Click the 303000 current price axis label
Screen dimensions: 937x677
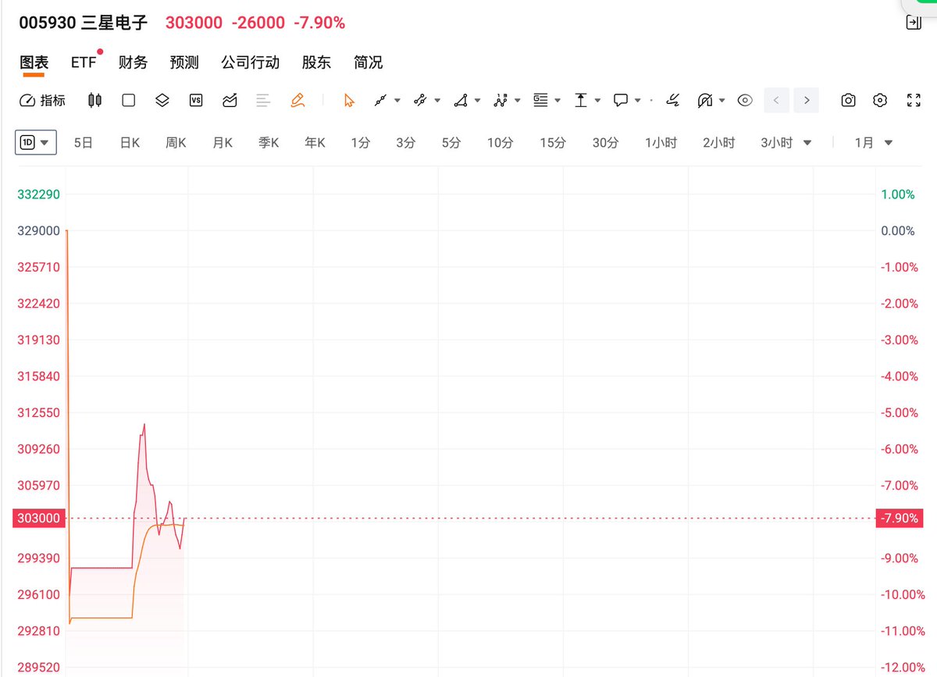37,518
